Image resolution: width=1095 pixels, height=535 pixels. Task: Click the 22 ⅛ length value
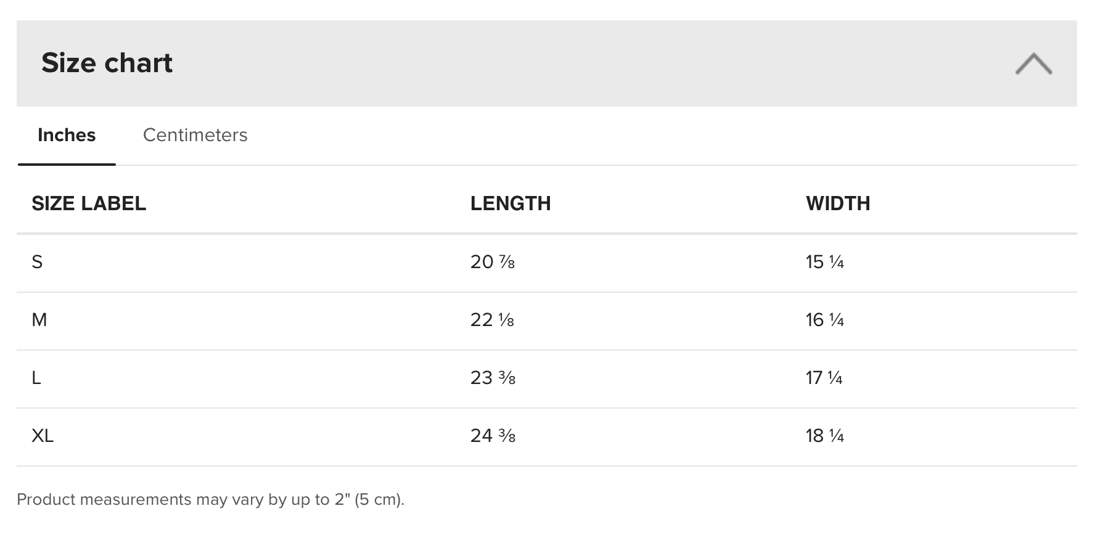pyautogui.click(x=492, y=320)
